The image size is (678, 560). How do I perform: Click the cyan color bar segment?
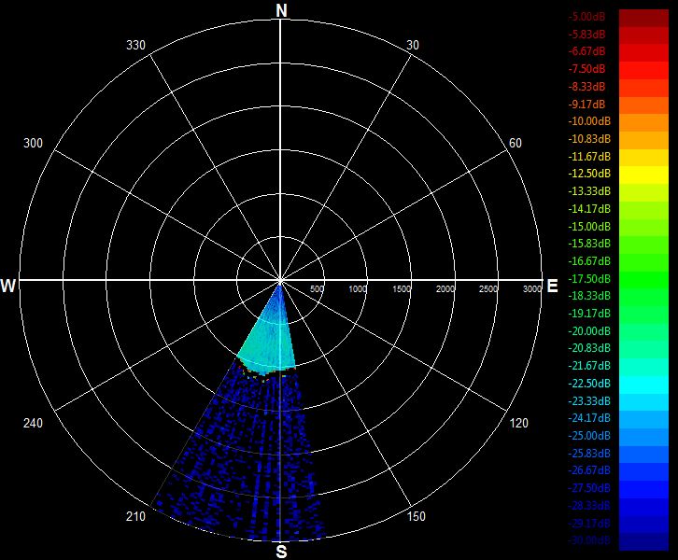coord(643,385)
